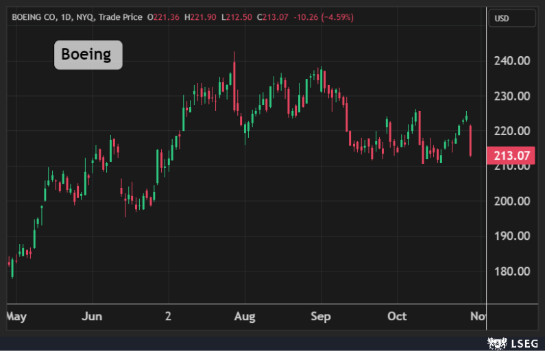Open the USD currency selector

click(511, 18)
